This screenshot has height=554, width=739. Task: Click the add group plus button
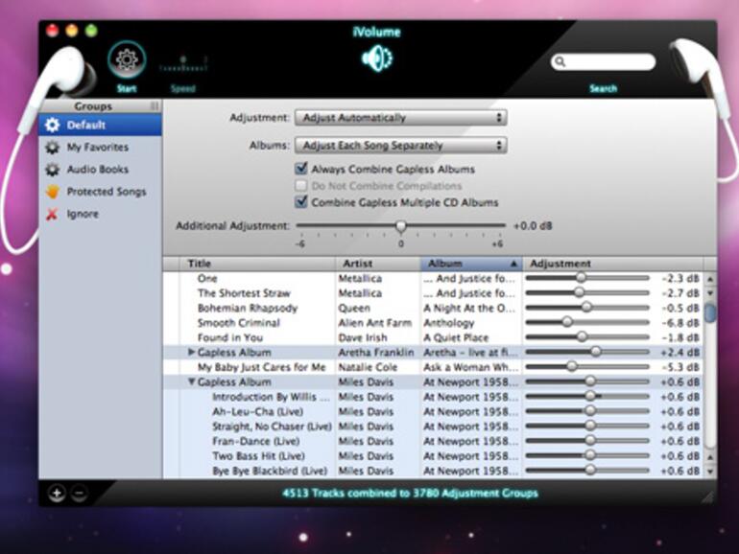point(57,494)
